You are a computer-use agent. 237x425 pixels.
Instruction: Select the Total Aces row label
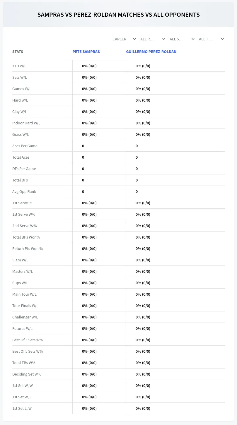(21, 157)
